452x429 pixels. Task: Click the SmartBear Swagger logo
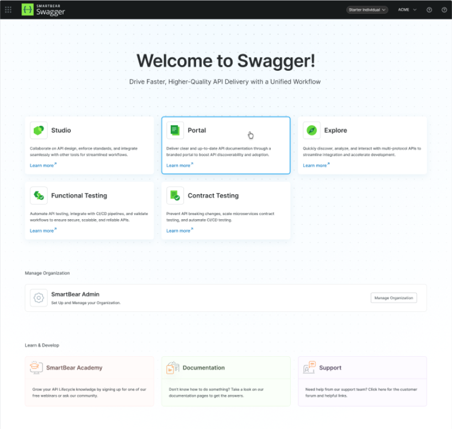coord(43,10)
